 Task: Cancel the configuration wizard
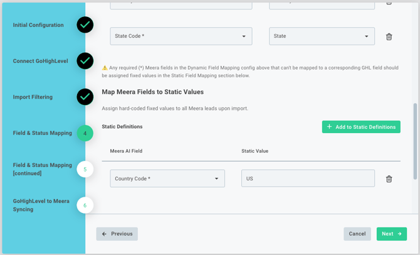tap(357, 234)
